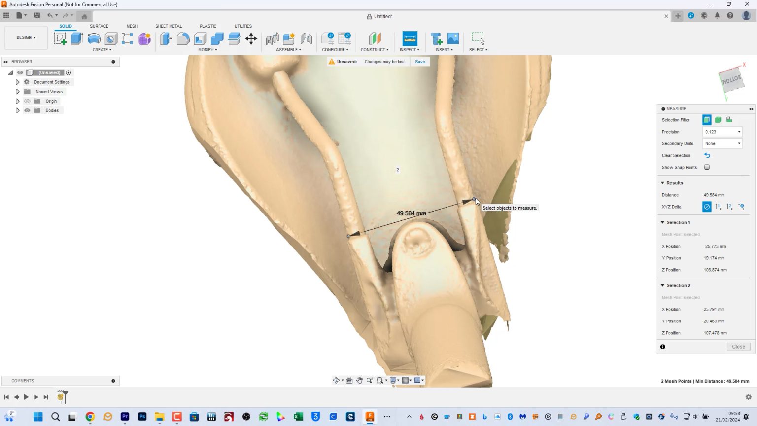Toggle visibility of the Bodies folder
The image size is (757, 426).
[27, 110]
